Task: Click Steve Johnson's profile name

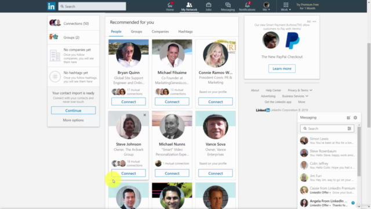Action: point(129,144)
